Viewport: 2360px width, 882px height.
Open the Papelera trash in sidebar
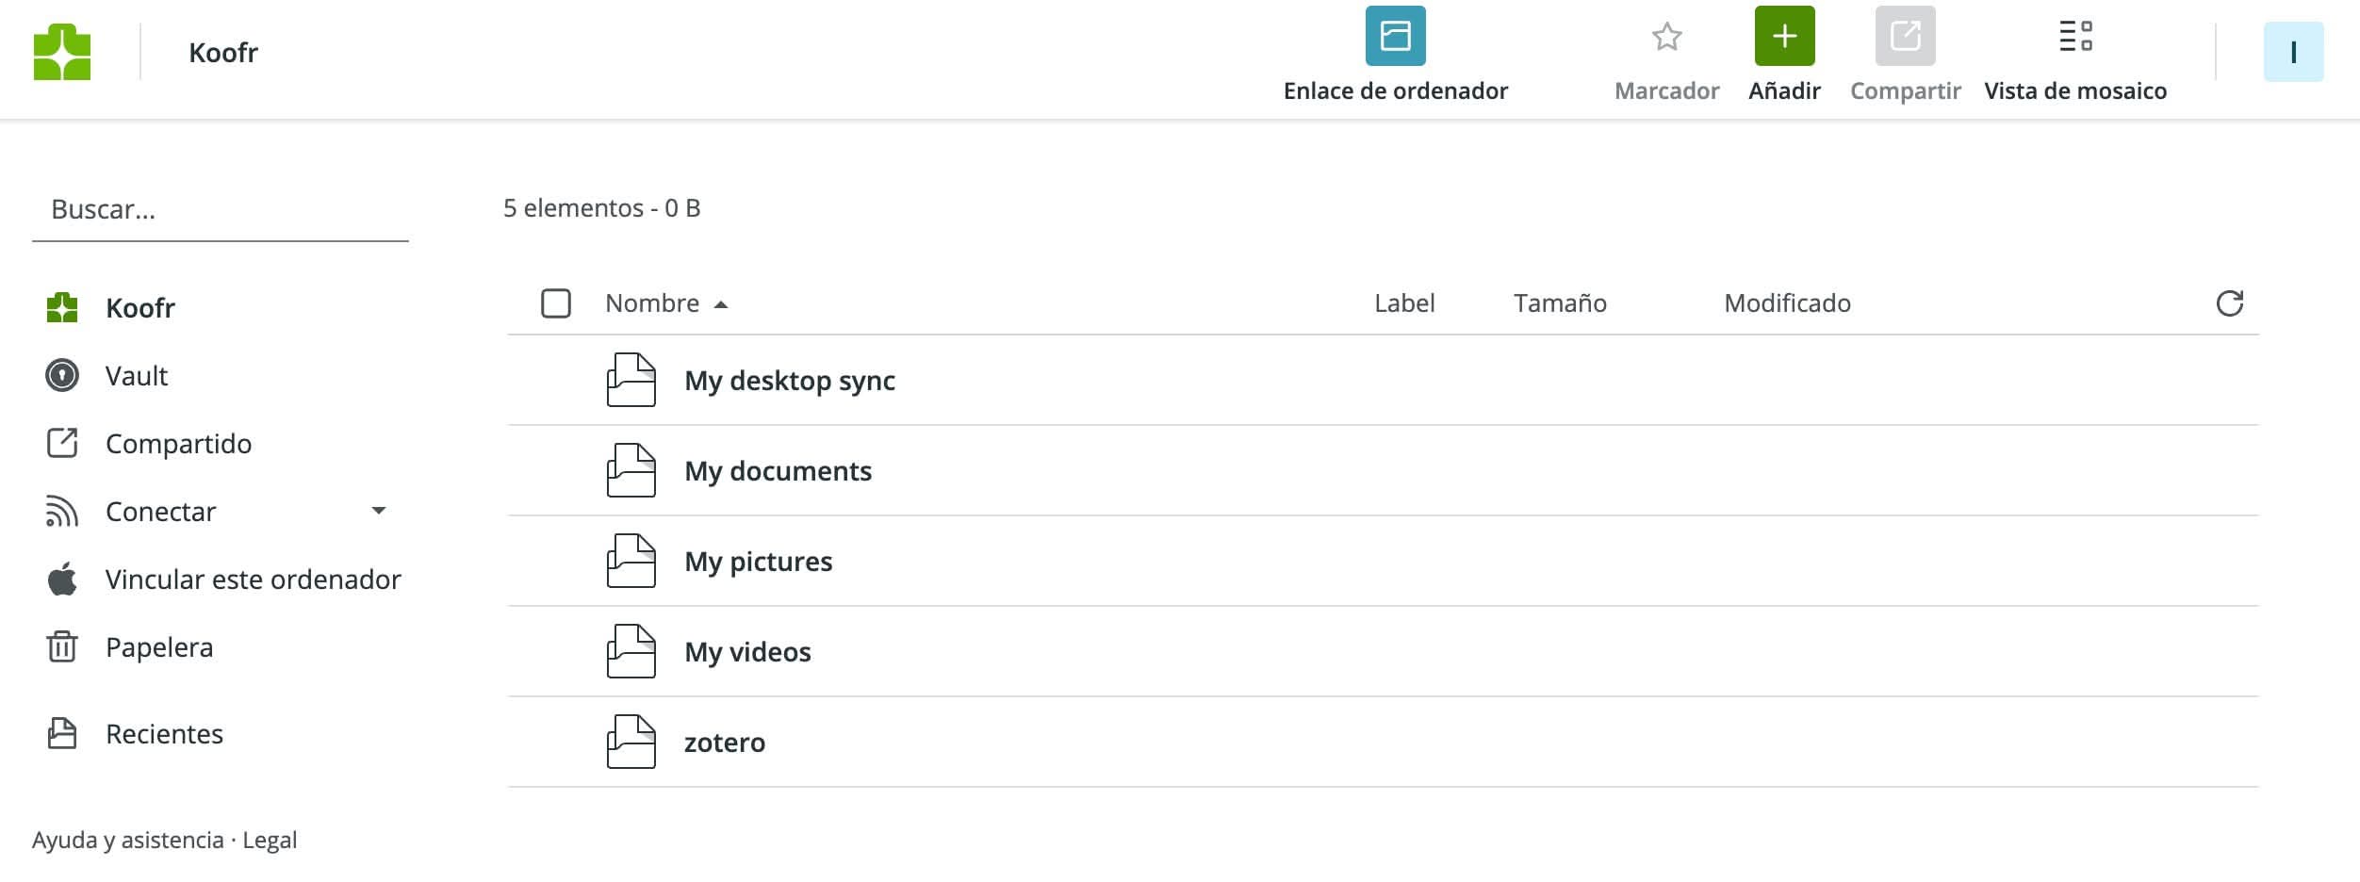coord(158,647)
